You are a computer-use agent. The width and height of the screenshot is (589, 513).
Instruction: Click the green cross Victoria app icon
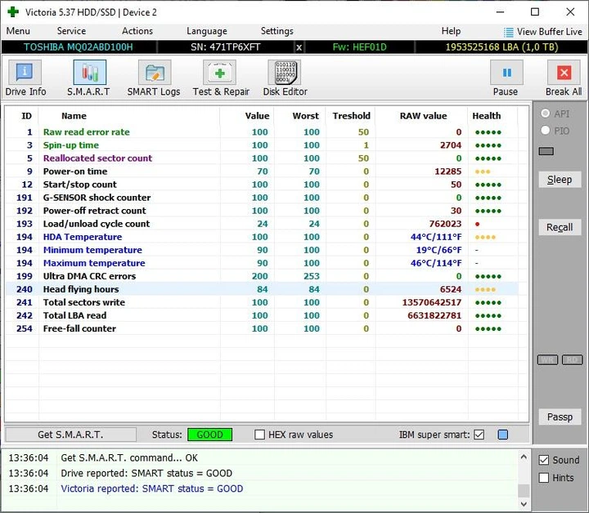tap(13, 11)
